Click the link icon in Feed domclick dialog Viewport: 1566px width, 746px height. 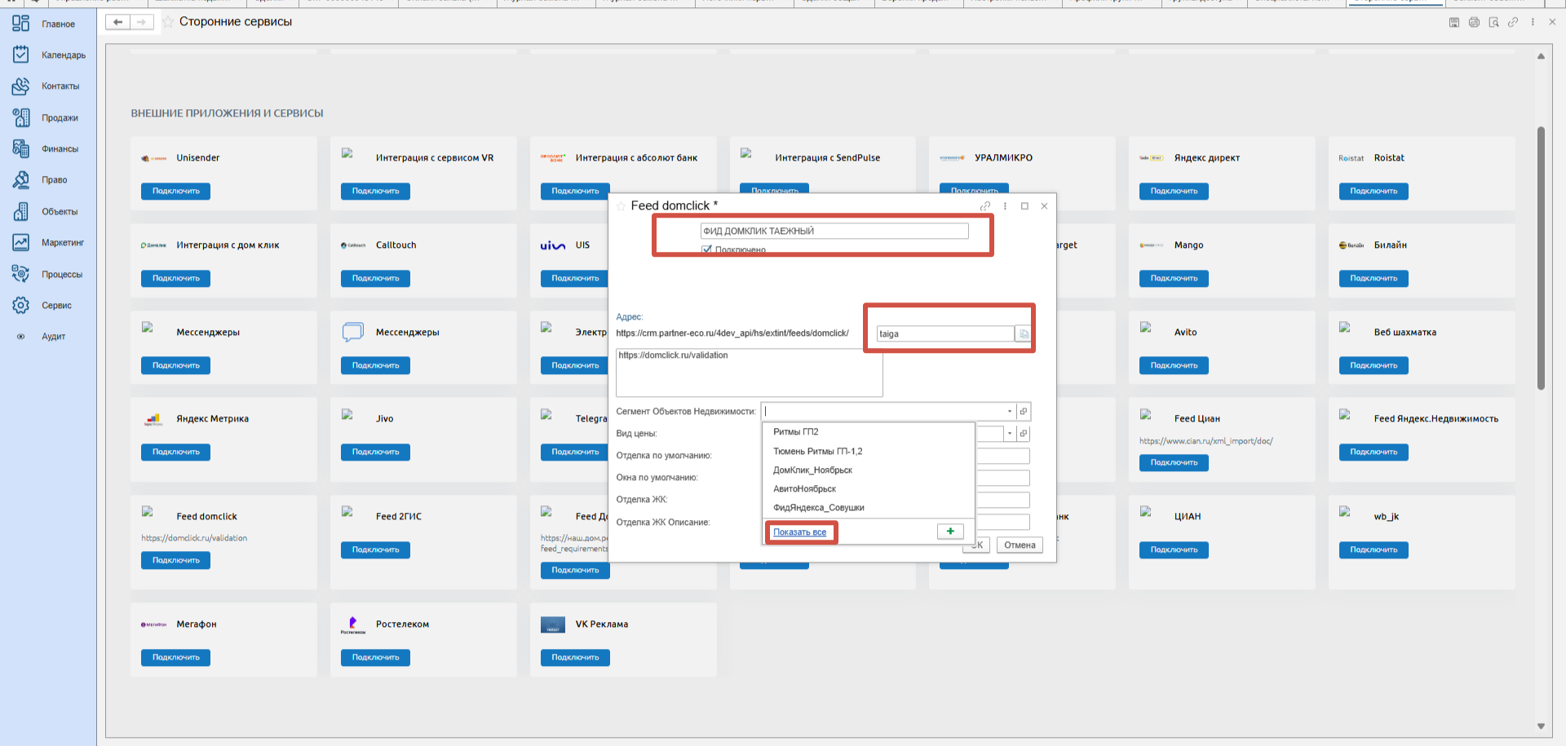tap(985, 206)
